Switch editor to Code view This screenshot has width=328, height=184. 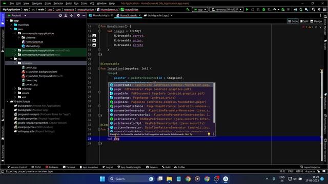(293, 21)
